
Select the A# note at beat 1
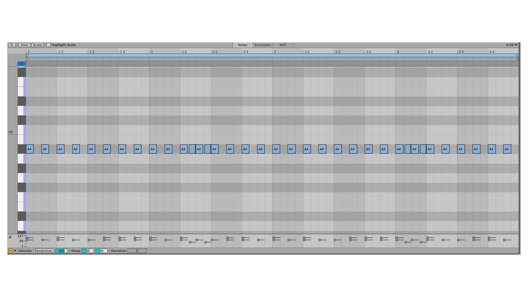point(30,149)
